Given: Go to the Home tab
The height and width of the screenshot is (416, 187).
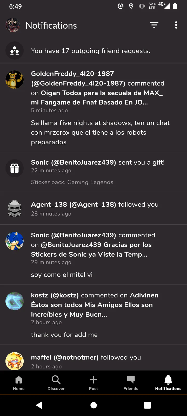Looking at the screenshot, I should (19, 383).
